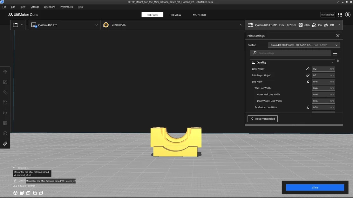
Task: Open the Generic PETG material dropdown
Action: [173, 25]
